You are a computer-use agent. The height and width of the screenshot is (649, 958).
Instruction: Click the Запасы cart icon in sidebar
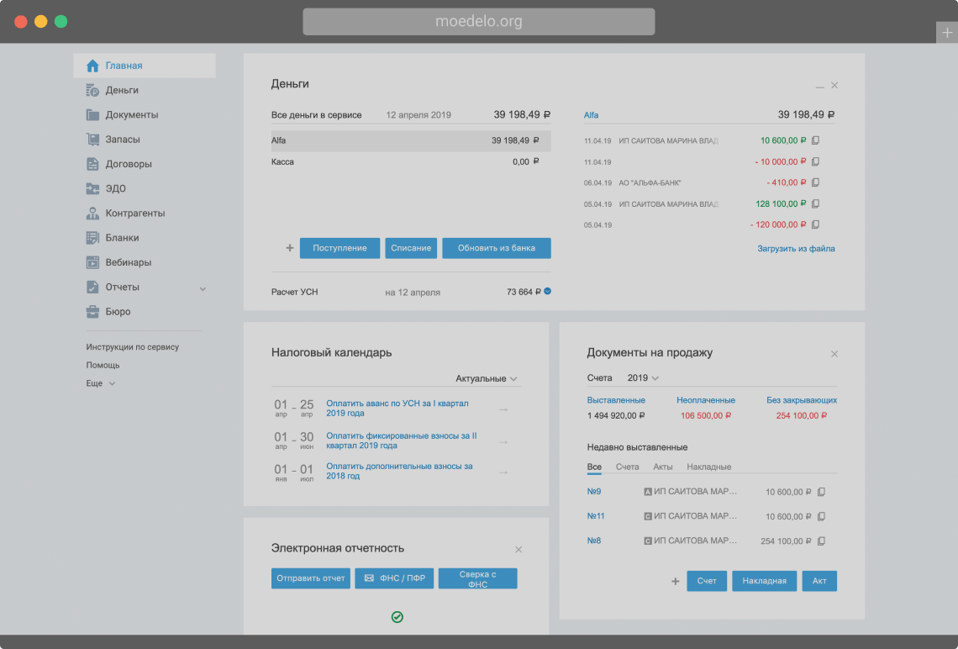point(92,140)
